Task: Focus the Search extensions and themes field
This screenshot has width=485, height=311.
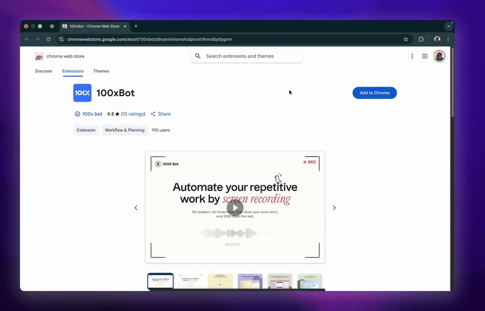Action: 247,56
